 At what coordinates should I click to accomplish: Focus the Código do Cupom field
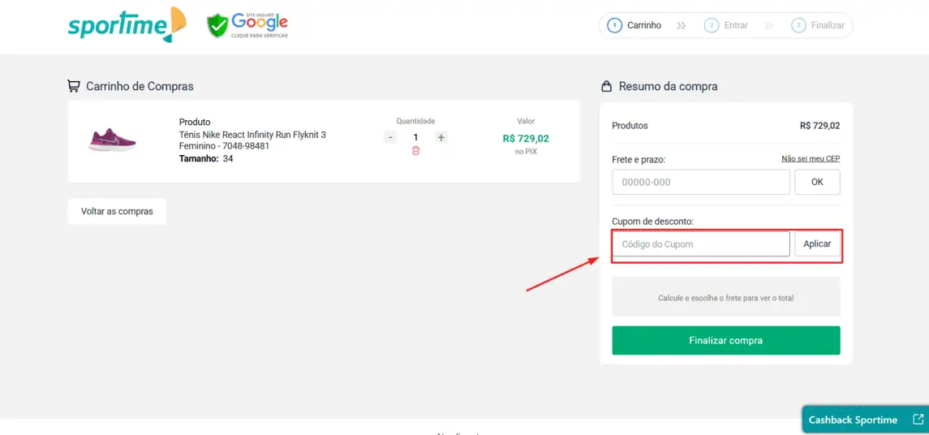tap(701, 244)
